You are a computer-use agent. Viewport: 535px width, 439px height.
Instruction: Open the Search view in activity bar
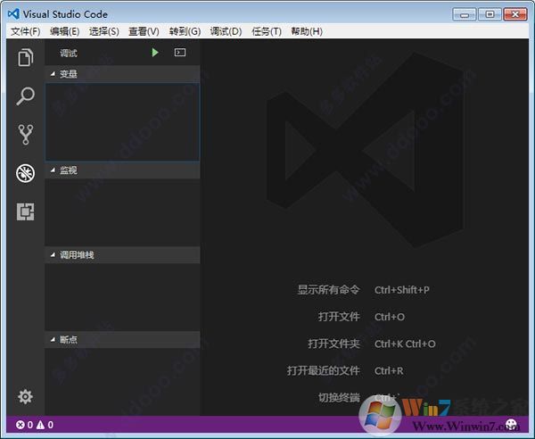click(x=26, y=96)
